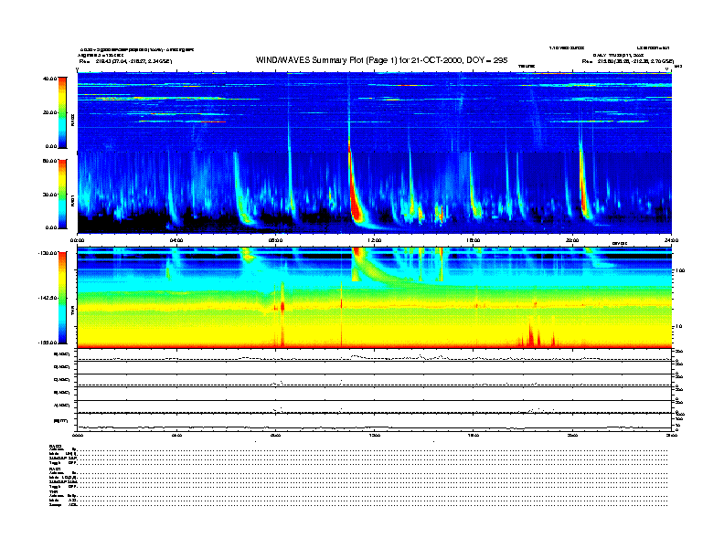Click the 24:00 tick label under RAD1 spectrogram
724x559 pixels.
[671, 240]
